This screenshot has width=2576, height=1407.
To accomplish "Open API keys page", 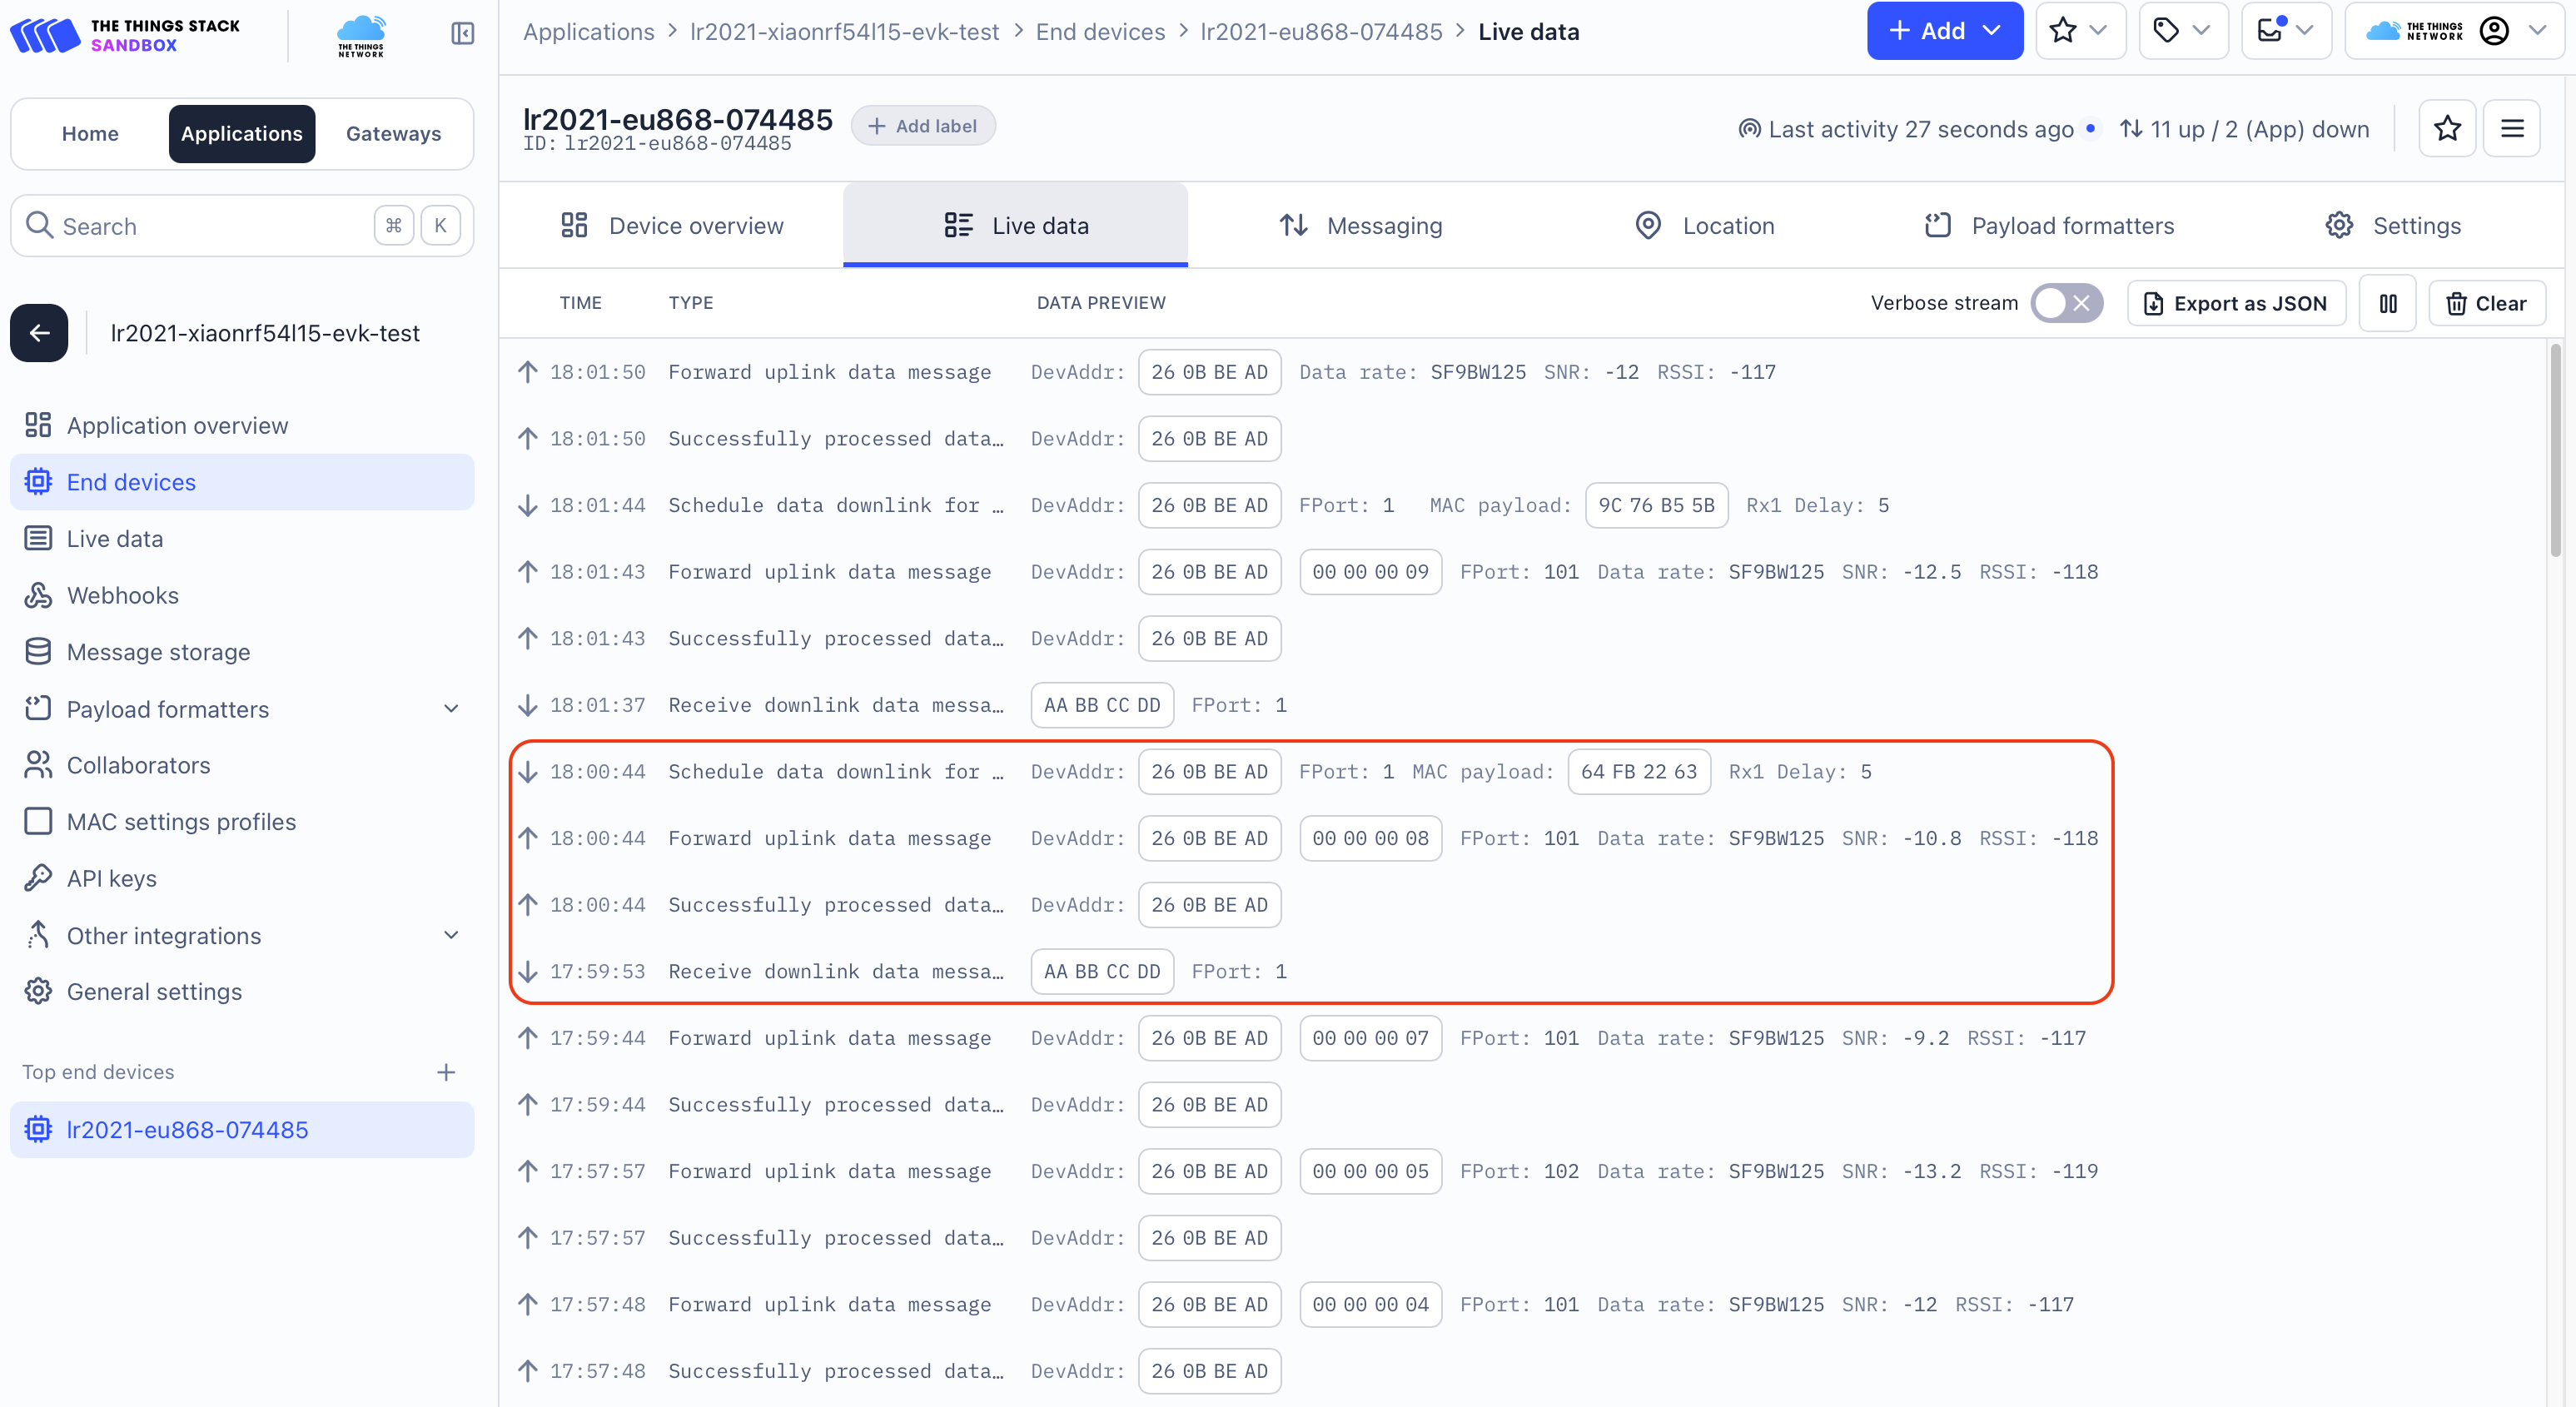I will pos(111,878).
